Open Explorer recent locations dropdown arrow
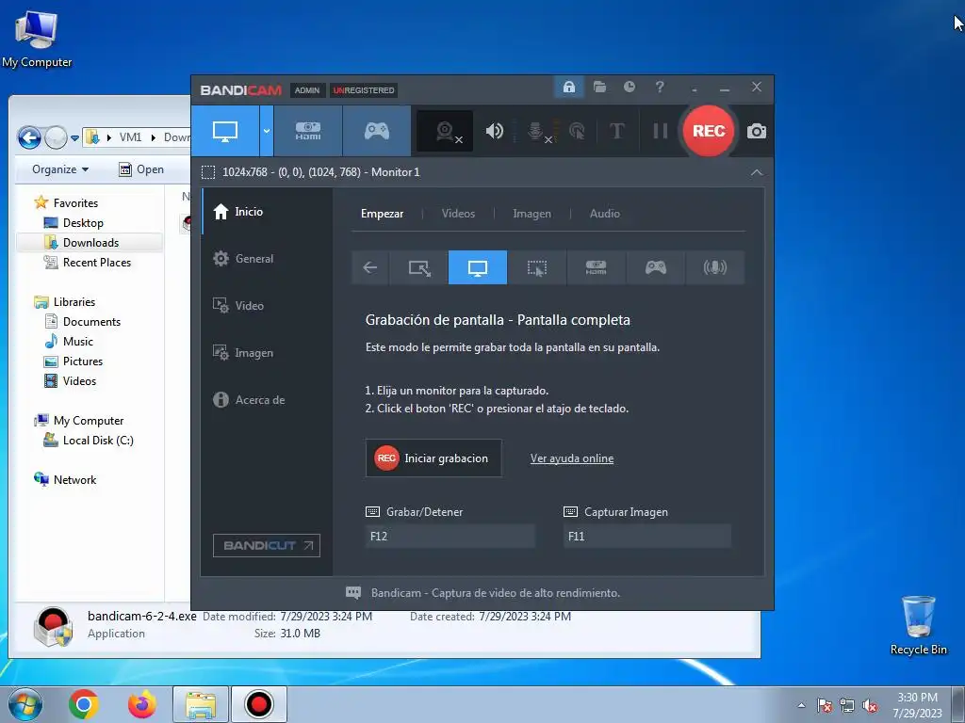This screenshot has width=965, height=723. tap(74, 137)
